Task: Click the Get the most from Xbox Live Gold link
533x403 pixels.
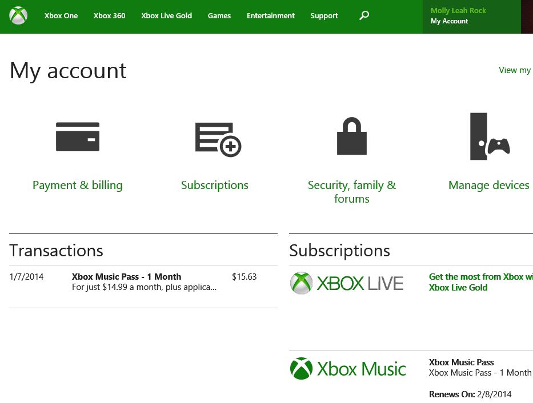Action: (480, 282)
